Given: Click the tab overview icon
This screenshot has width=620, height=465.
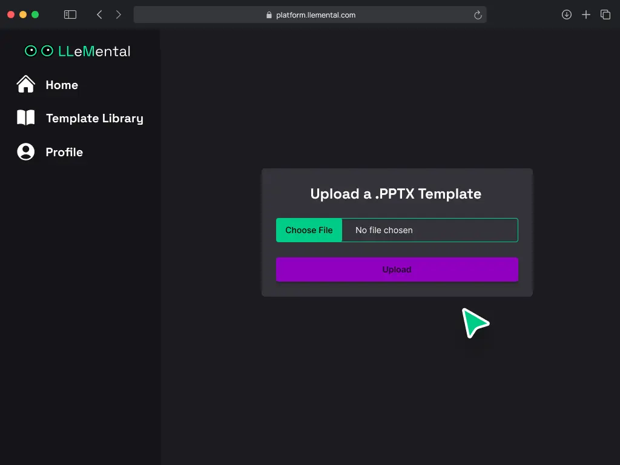Looking at the screenshot, I should (605, 14).
